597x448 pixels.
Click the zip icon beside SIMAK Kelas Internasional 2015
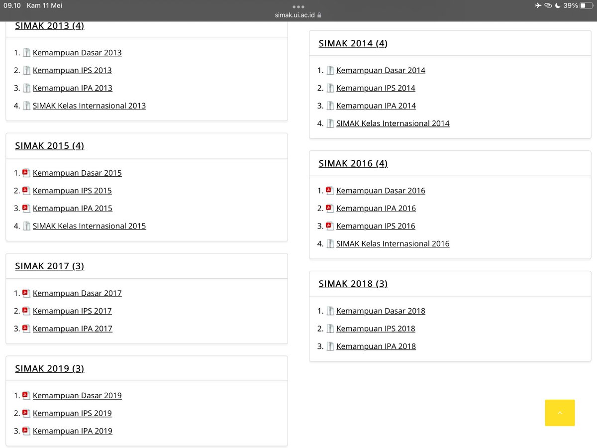[27, 225]
